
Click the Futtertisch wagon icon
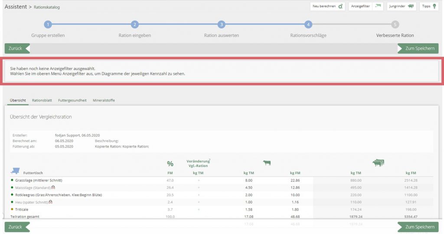click(15, 171)
